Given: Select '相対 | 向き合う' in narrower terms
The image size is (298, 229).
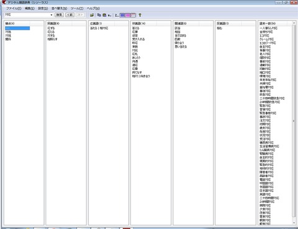Looking at the screenshot, I should [x=141, y=76].
